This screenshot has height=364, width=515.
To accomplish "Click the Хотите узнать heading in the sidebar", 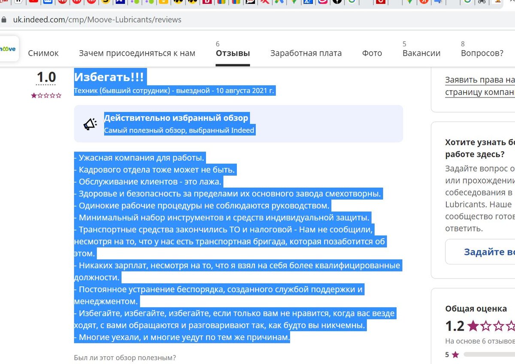I will [x=480, y=148].
